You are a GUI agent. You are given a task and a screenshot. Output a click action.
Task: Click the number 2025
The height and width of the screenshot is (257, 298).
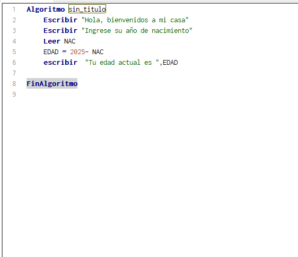(77, 52)
